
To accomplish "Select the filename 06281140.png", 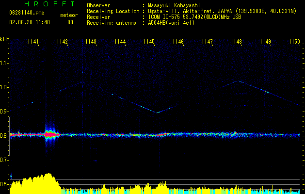I will click(27, 13).
